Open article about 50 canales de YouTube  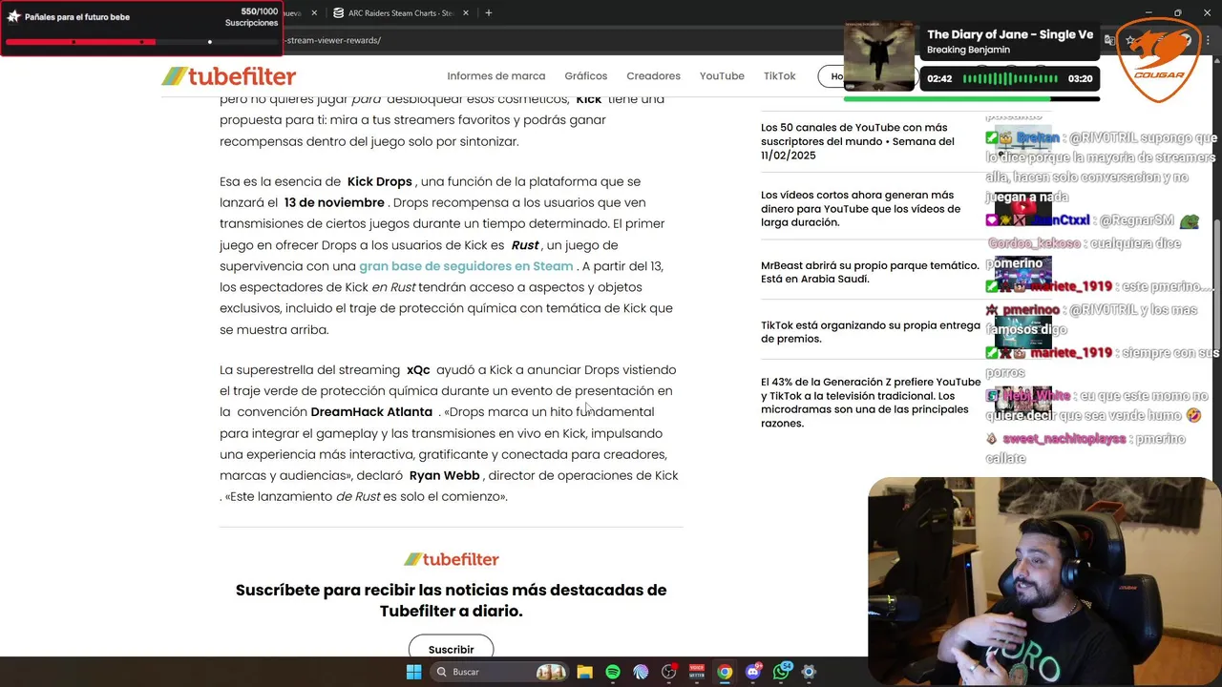pos(857,141)
